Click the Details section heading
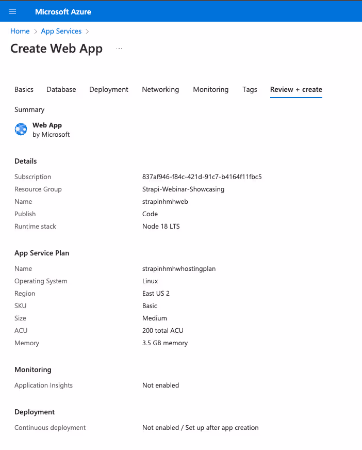This screenshot has width=362, height=450. (x=26, y=161)
